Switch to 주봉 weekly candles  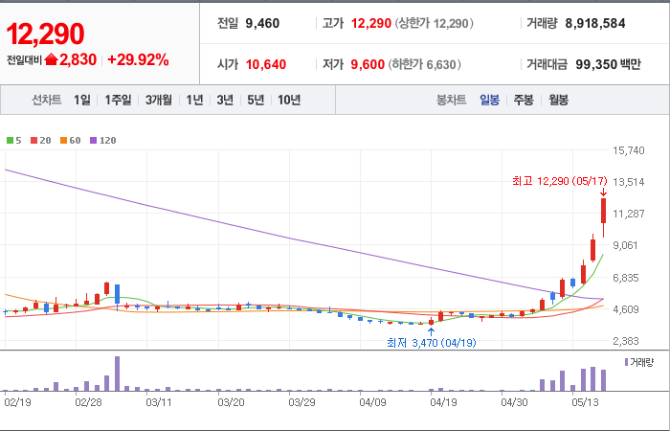coord(524,100)
